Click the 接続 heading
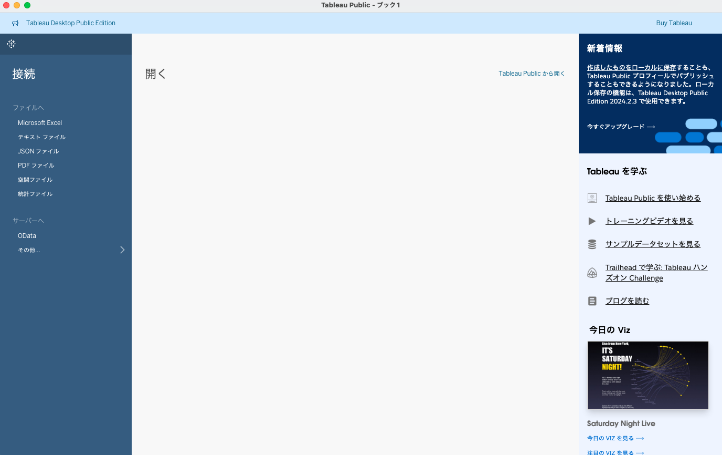The width and height of the screenshot is (722, 455). click(x=24, y=74)
